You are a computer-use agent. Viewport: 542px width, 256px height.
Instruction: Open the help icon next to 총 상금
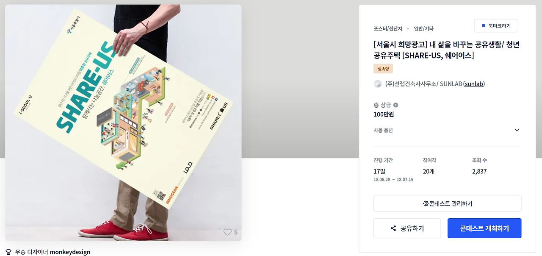coord(395,105)
